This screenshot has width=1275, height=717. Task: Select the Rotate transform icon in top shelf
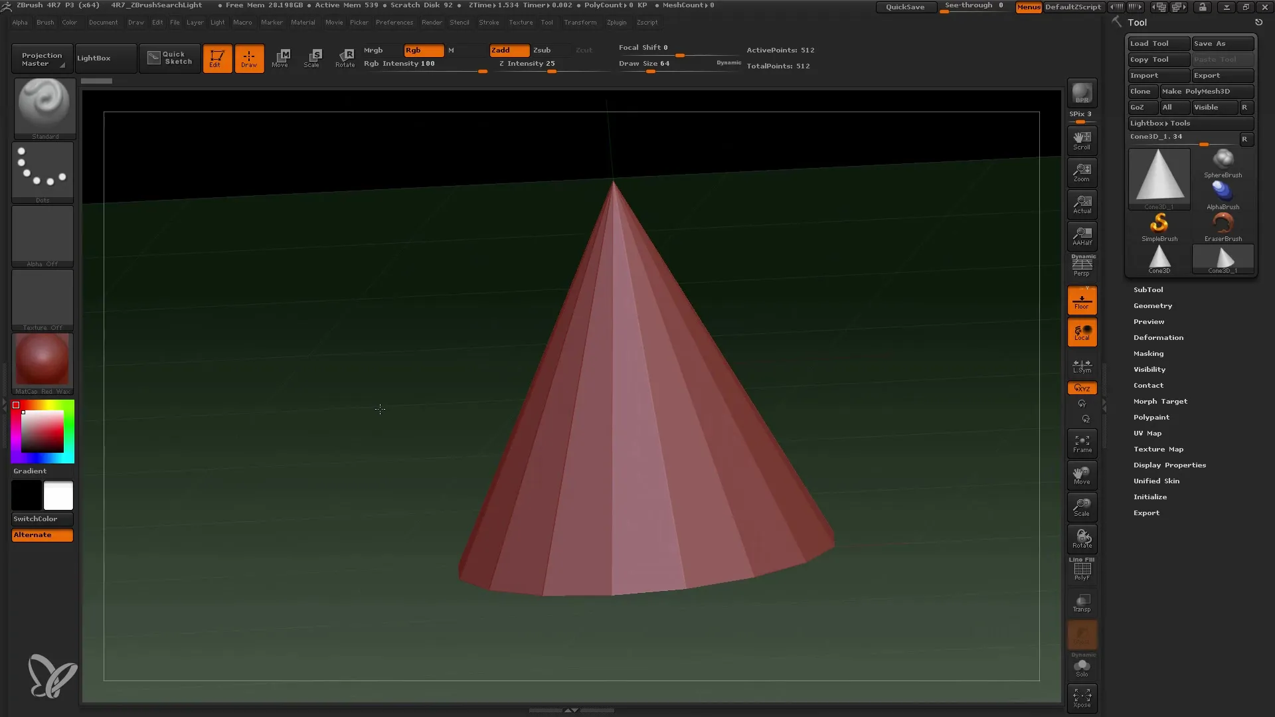[345, 58]
